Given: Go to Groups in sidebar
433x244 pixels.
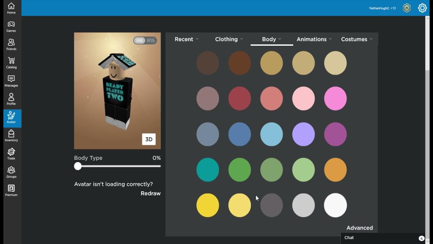Looking at the screenshot, I should 11,173.
